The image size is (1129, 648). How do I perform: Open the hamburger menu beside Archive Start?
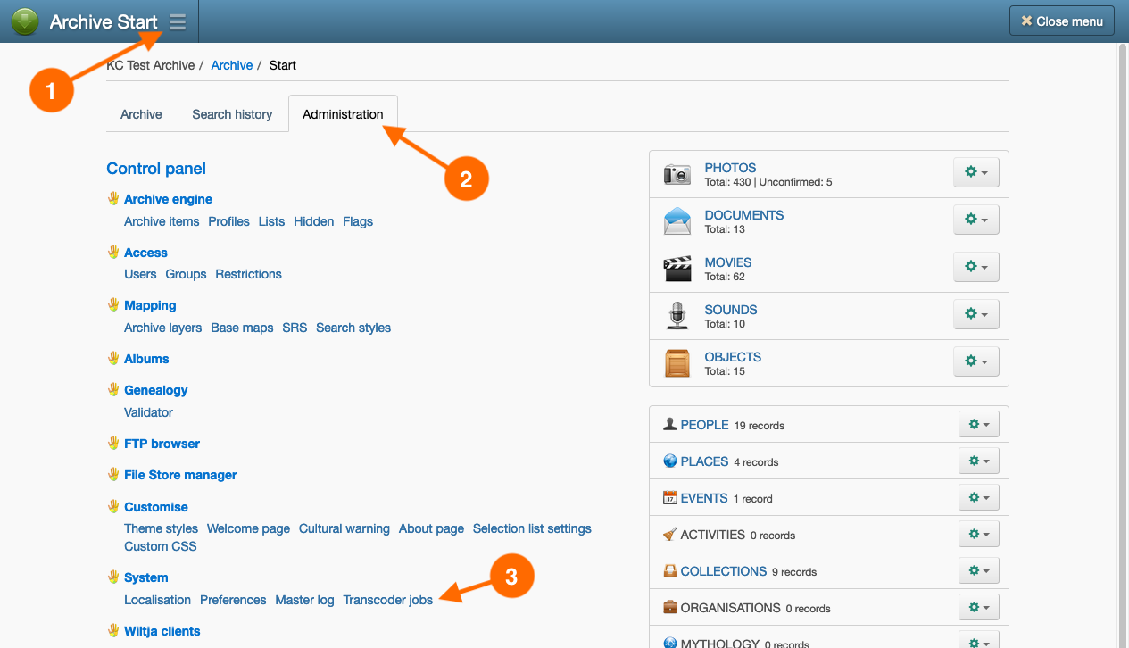tap(178, 22)
